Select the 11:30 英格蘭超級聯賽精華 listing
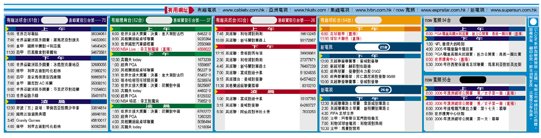 [266, 86]
